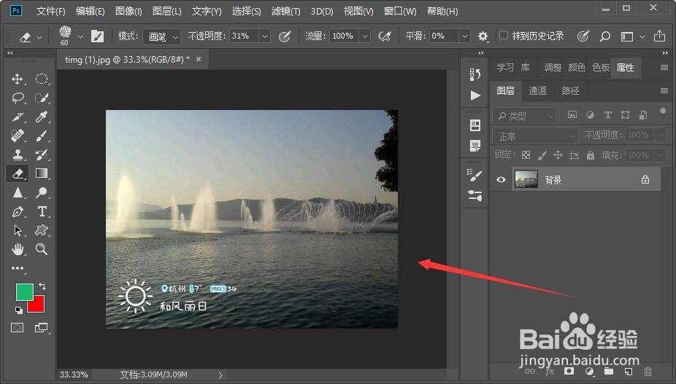676x384 pixels.
Task: Open the Brush Settings panel icon
Action: [x=475, y=175]
